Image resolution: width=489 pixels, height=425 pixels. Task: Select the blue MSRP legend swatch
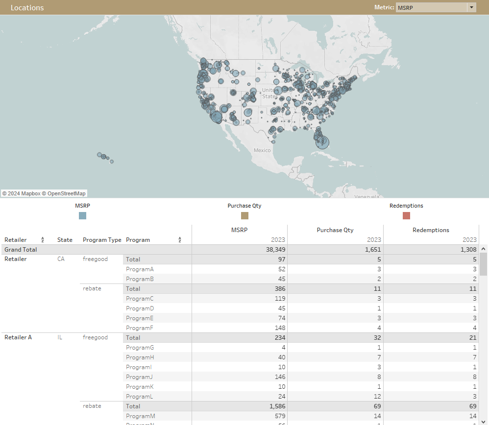[x=82, y=215]
